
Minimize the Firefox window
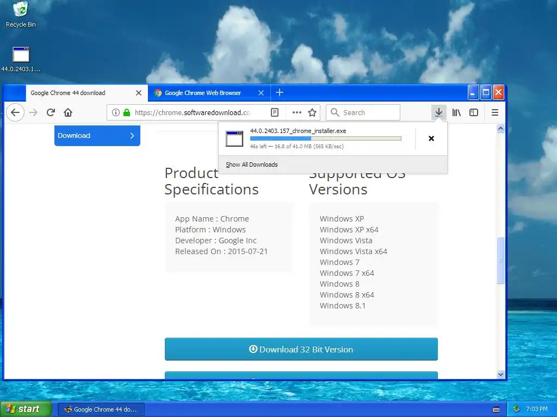point(473,92)
